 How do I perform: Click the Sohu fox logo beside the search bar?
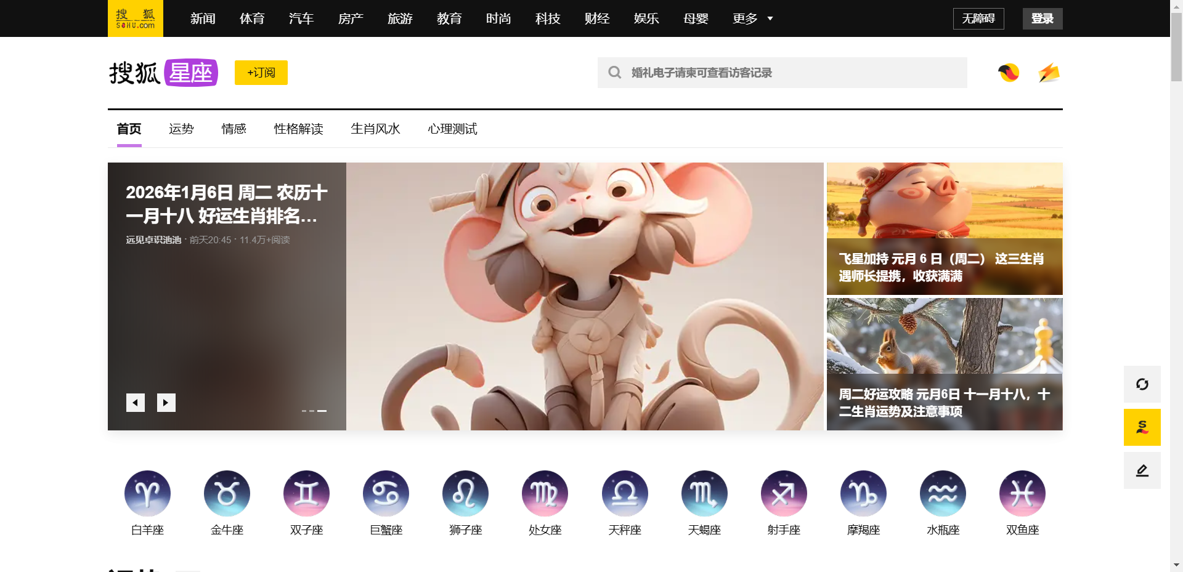[1007, 72]
